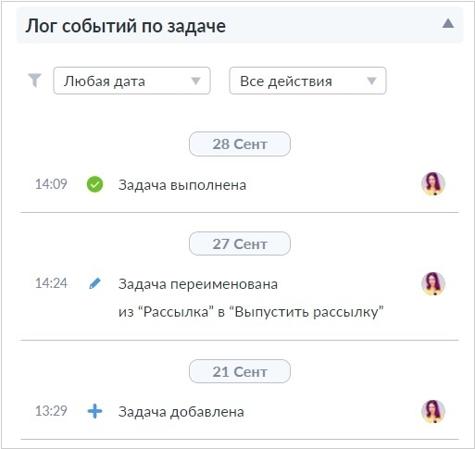Click the blue plus icon for added task
The height and width of the screenshot is (449, 475).
pos(94,411)
